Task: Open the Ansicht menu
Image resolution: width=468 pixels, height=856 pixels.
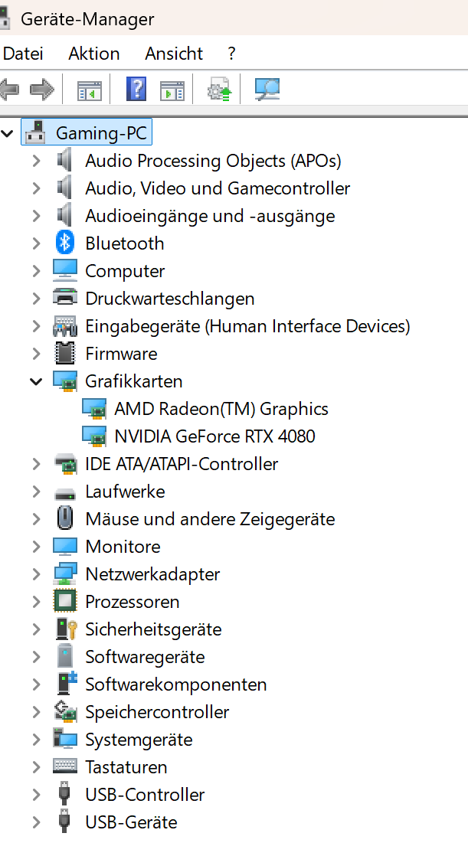Action: click(x=174, y=54)
